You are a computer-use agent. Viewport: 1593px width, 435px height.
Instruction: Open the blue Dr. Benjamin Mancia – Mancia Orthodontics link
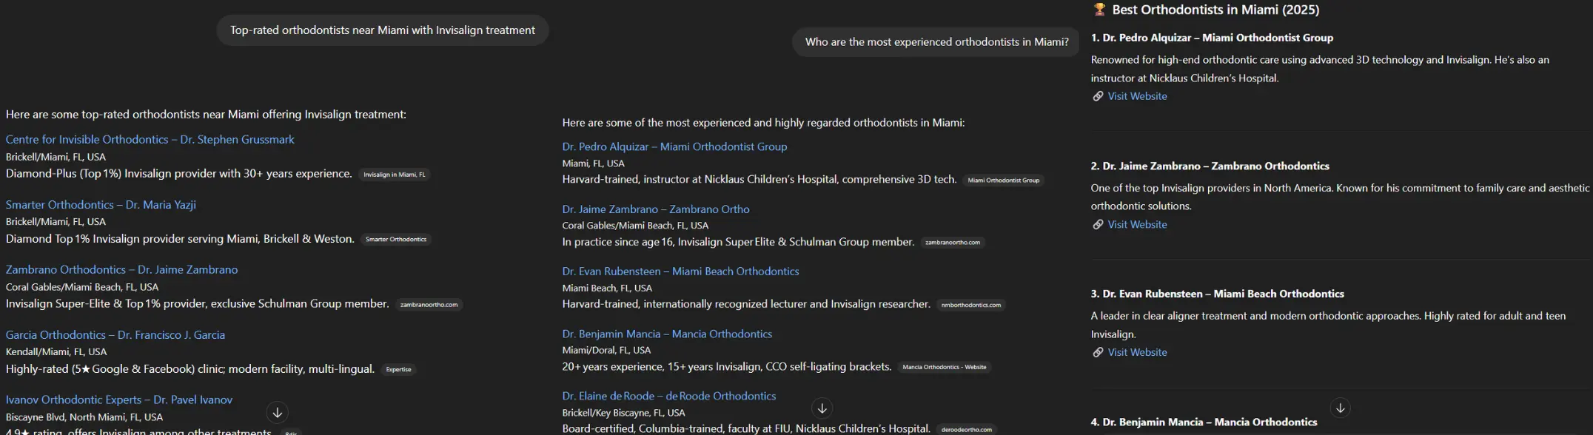(x=667, y=334)
